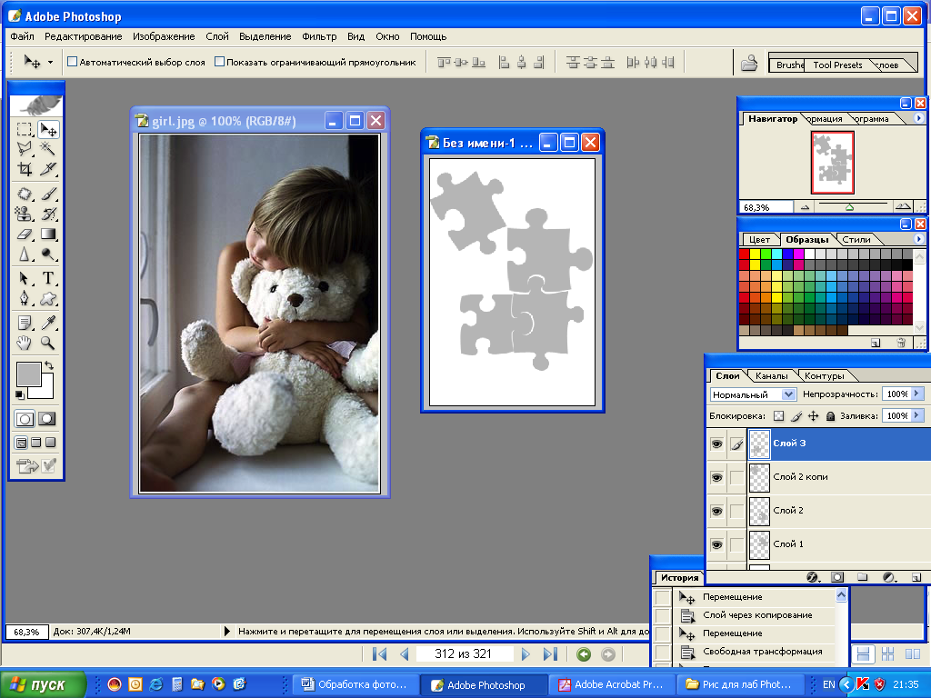
Task: Select the Hand tool
Action: point(25,343)
